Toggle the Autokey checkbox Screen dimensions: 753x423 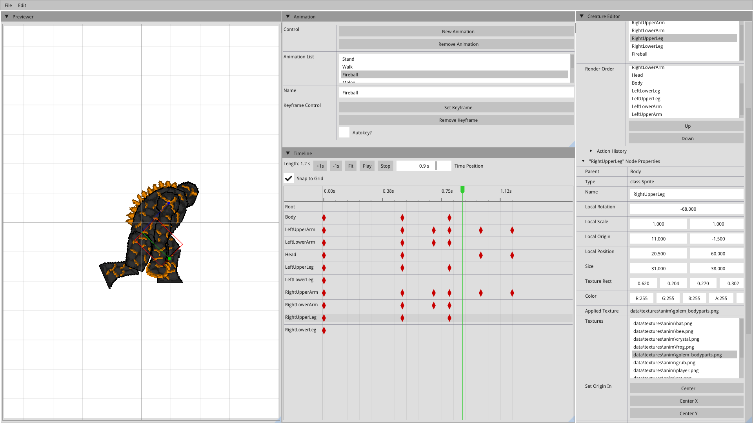(x=344, y=132)
